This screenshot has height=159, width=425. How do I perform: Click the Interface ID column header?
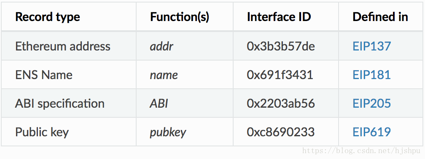(x=279, y=17)
